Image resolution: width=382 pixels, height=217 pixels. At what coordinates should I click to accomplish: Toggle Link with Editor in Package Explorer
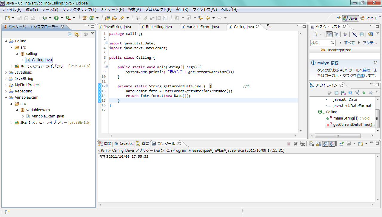(x=77, y=35)
